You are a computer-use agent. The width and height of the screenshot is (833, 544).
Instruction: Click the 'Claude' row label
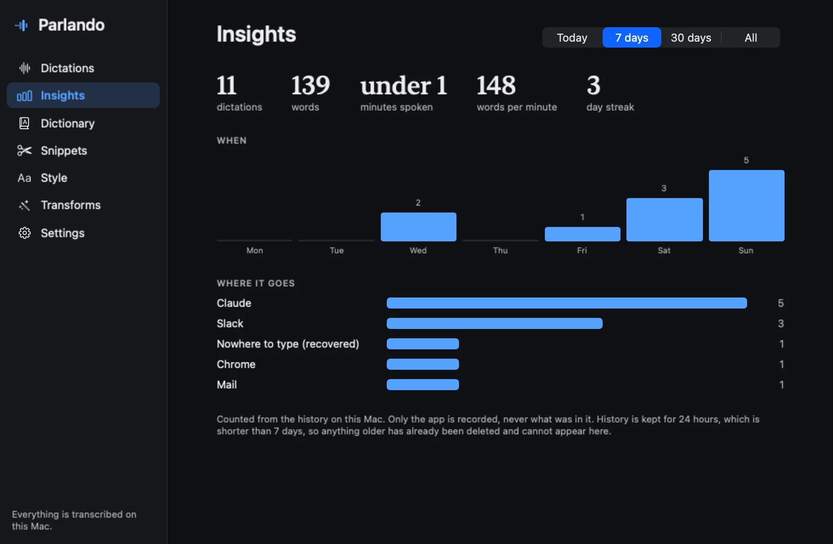tap(234, 303)
